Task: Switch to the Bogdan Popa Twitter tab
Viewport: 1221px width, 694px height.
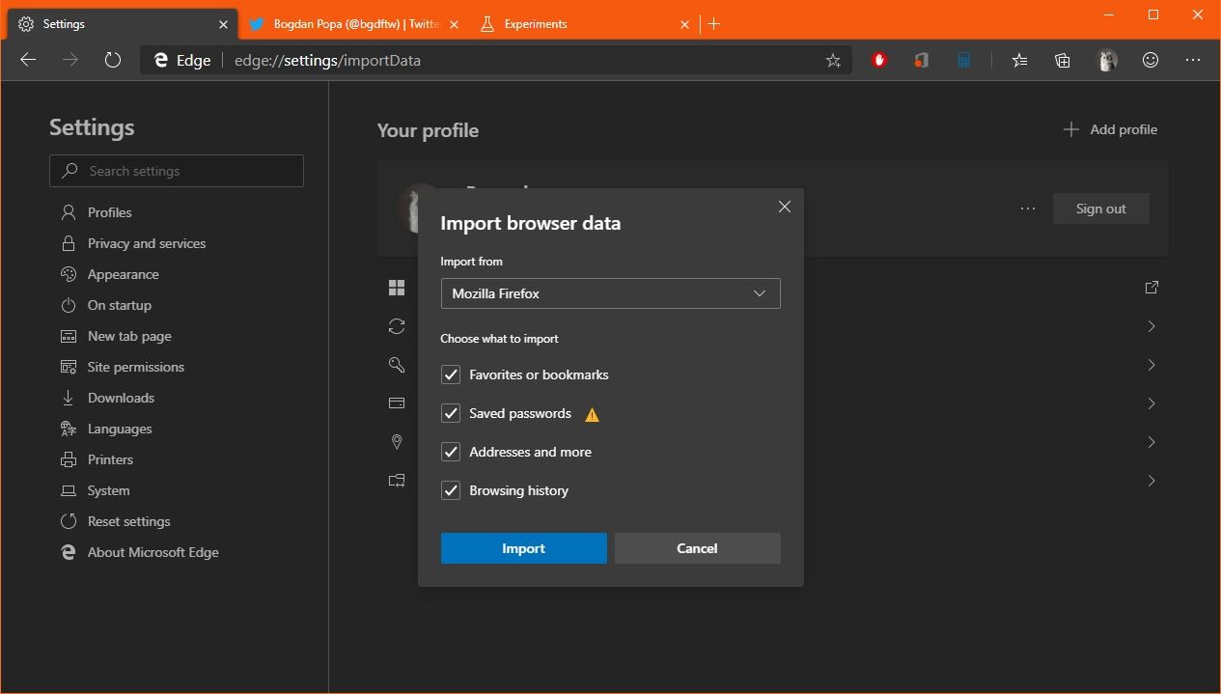Action: coord(353,24)
